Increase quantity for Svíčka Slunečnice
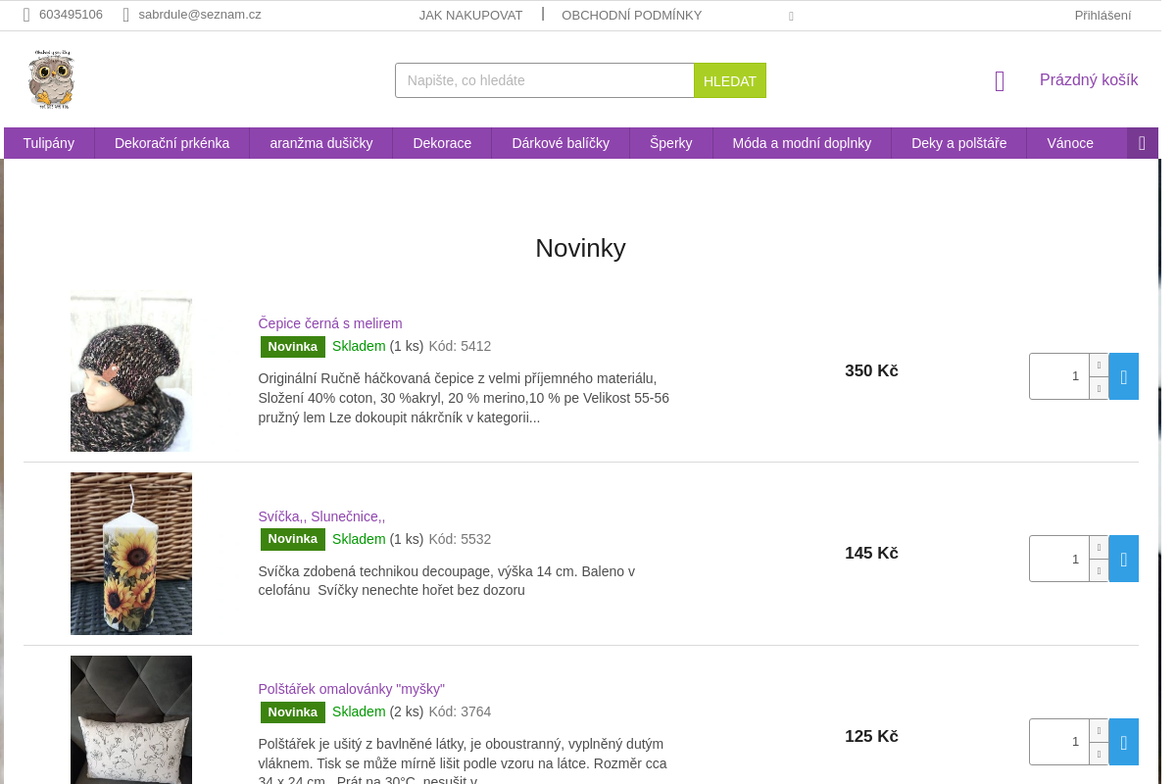The height and width of the screenshot is (784, 1176). point(1099,547)
